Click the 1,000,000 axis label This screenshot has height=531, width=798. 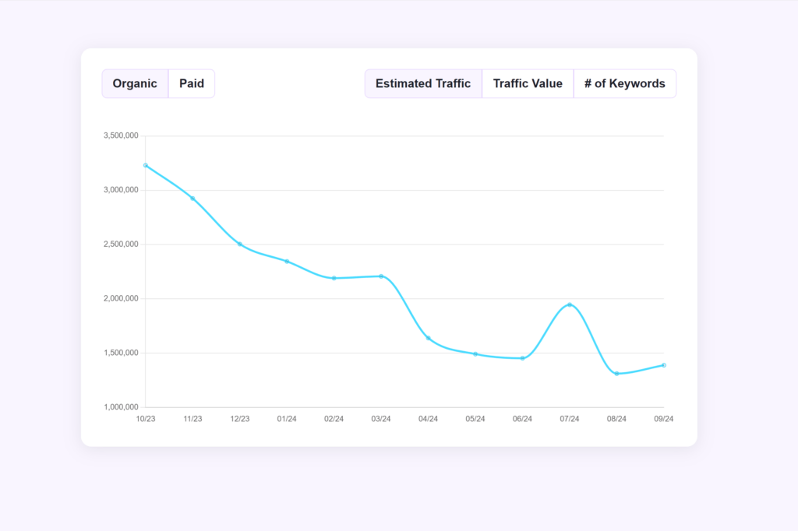(x=122, y=406)
